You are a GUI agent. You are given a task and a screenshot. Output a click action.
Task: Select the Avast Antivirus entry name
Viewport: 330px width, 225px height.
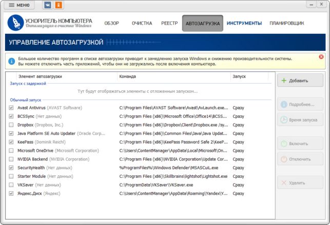click(31, 108)
